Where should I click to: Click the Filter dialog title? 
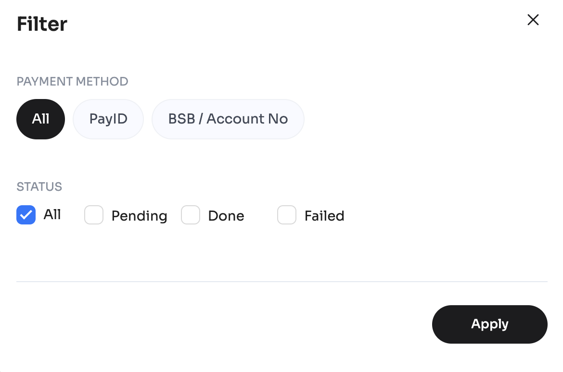[x=42, y=24]
